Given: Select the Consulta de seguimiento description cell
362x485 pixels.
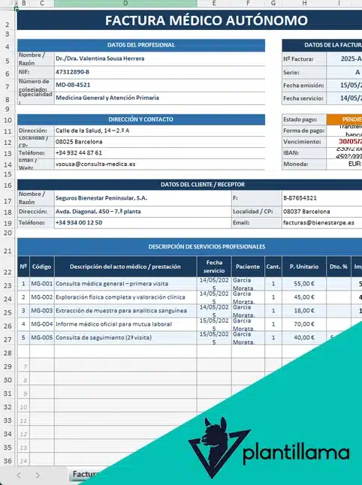Looking at the screenshot, I should pos(125,337).
